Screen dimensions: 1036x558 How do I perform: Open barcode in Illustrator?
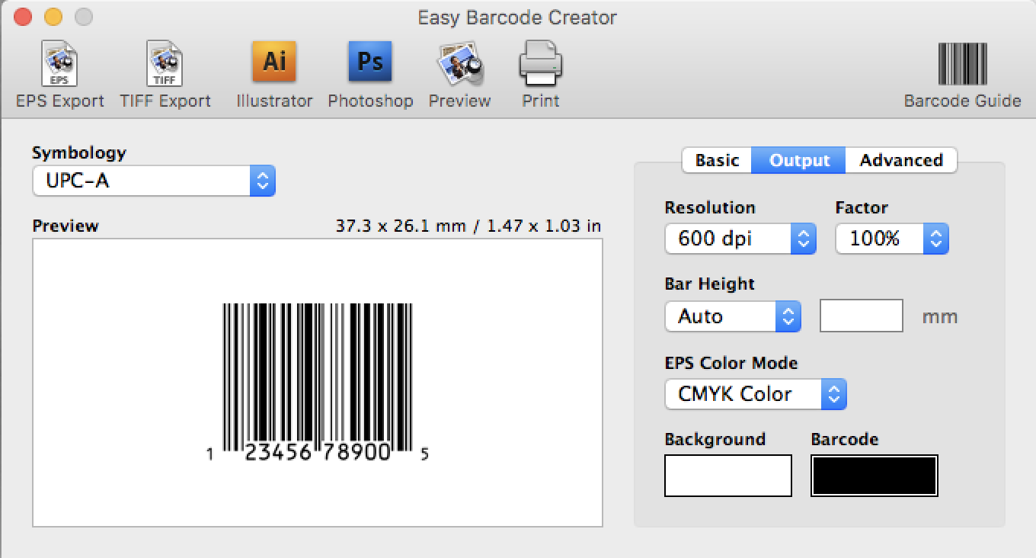tap(273, 63)
